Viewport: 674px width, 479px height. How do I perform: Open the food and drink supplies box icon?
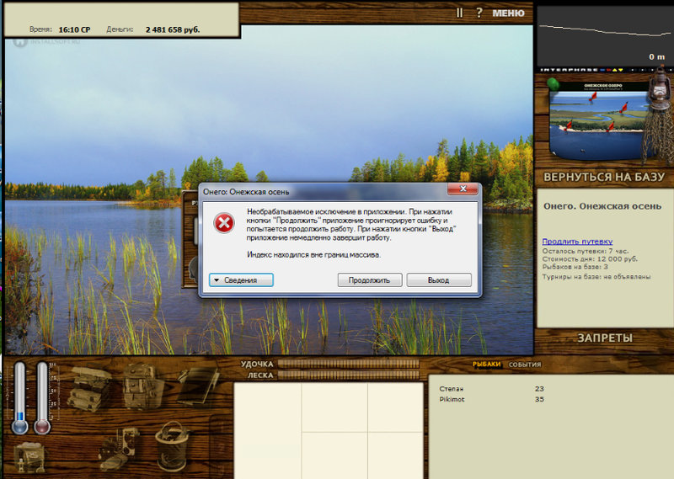click(29, 457)
